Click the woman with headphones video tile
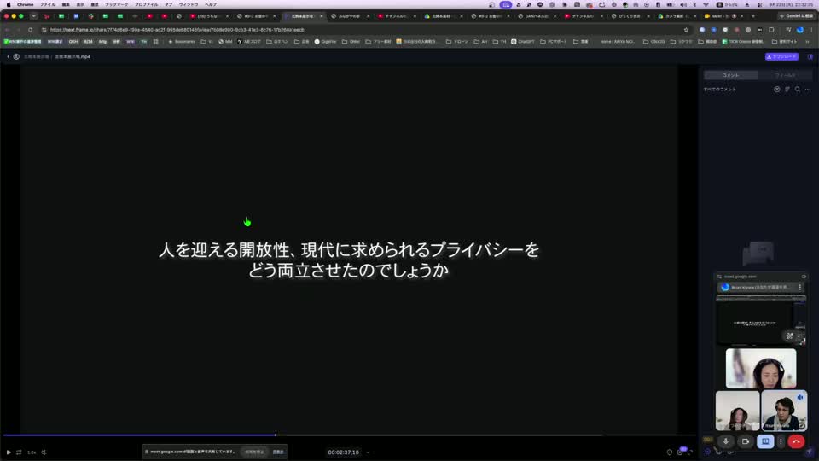Viewport: 819px width, 461px height. [760, 369]
